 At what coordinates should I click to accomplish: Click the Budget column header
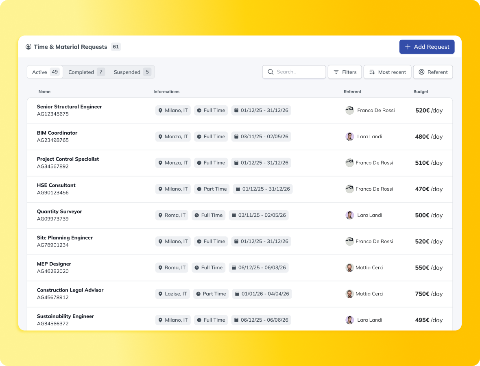[421, 91]
